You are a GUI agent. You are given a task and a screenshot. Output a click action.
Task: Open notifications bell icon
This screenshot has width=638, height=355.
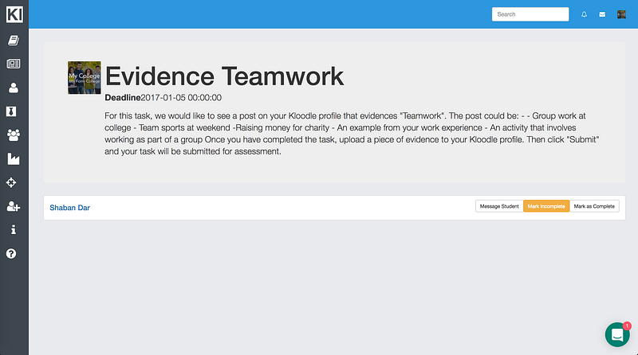pos(584,14)
